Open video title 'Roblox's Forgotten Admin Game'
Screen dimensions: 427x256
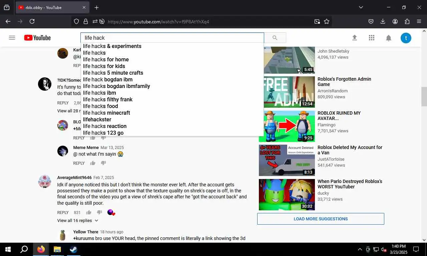click(344, 82)
